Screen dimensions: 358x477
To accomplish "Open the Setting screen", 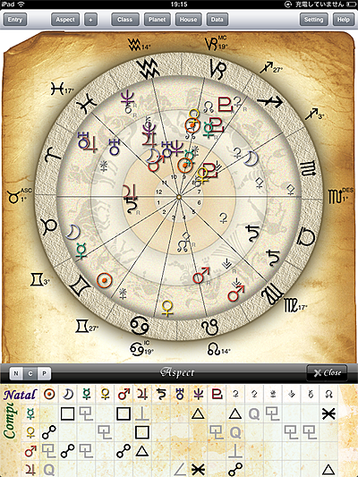I will pos(314,20).
